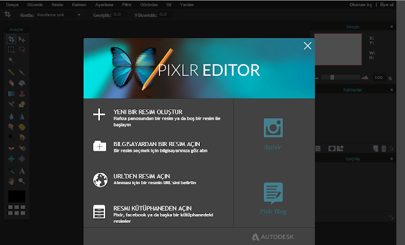Choose the Text tool icon
The height and width of the screenshot is (245, 405).
pyautogui.click(x=22, y=171)
